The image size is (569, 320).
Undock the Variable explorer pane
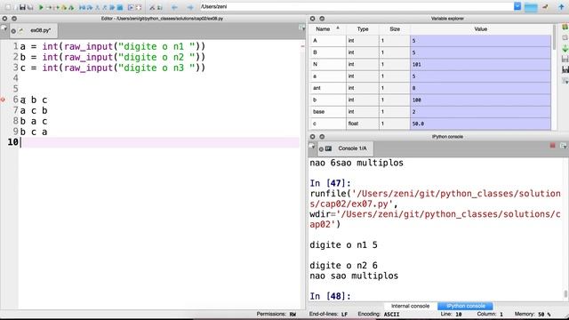click(x=322, y=19)
